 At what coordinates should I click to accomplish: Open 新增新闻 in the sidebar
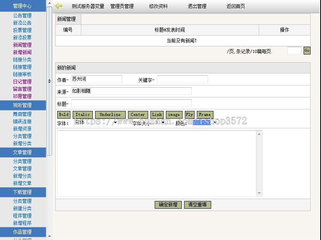coord(22,53)
